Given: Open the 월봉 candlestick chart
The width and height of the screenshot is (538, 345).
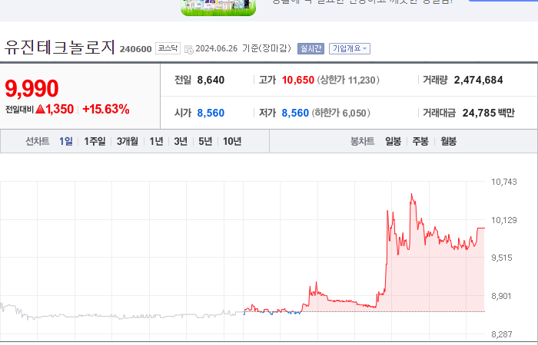Looking at the screenshot, I should click(x=448, y=141).
